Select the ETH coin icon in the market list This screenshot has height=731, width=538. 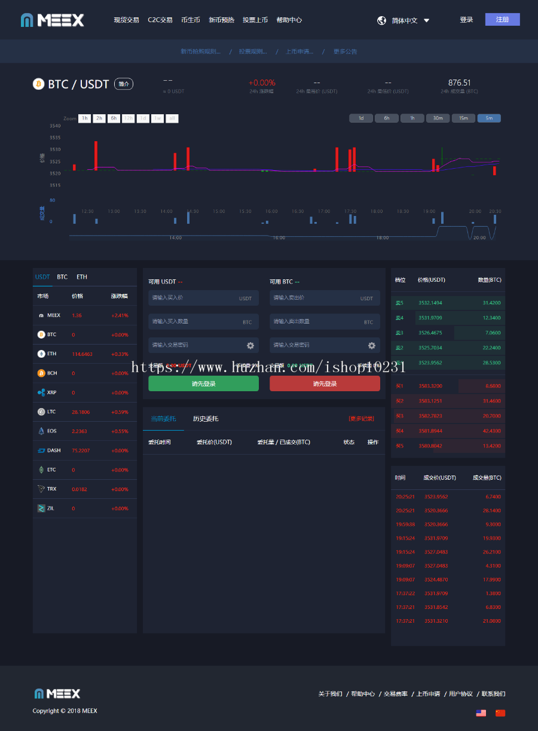click(x=41, y=354)
